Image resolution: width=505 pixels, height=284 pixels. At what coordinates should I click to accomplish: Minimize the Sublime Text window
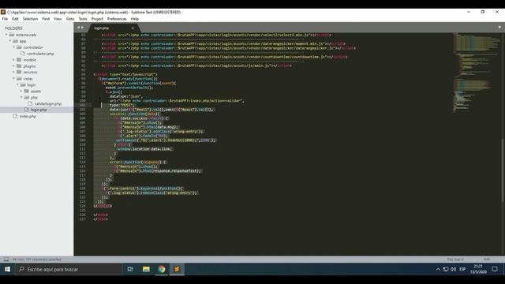[469, 12]
